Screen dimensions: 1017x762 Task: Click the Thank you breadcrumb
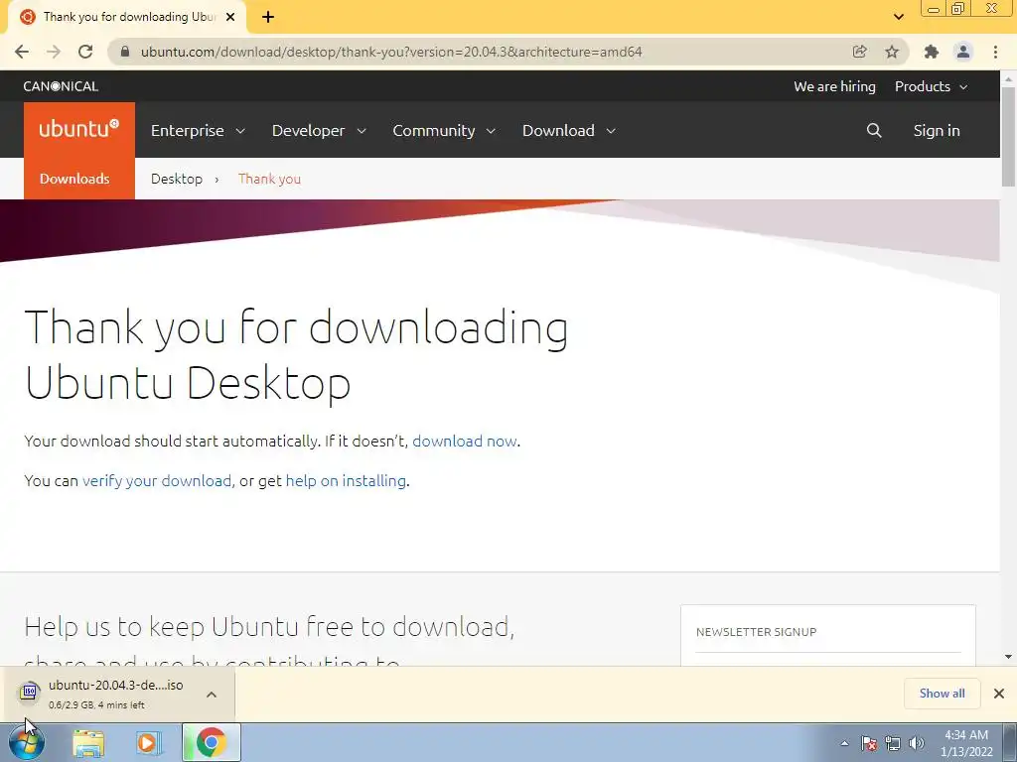click(x=269, y=179)
